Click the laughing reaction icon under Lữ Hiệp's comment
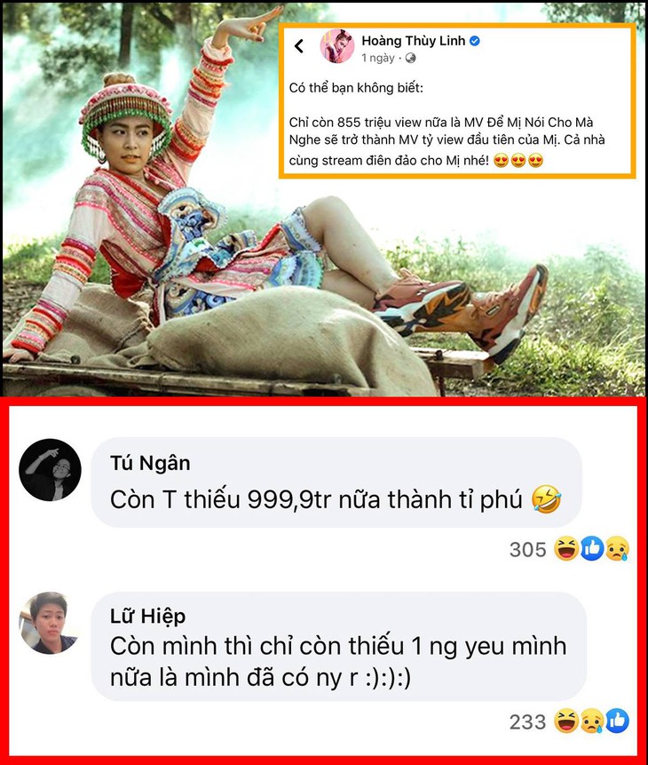This screenshot has width=648, height=765. (x=566, y=721)
